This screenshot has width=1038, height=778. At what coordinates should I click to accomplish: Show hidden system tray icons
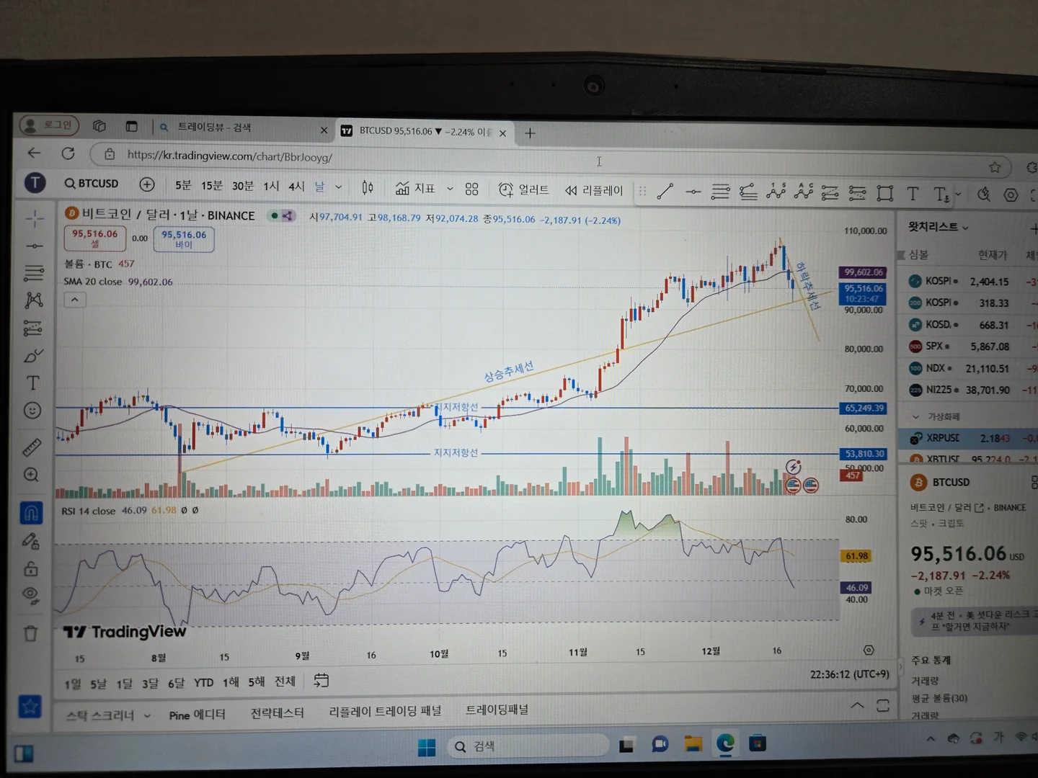tap(931, 738)
